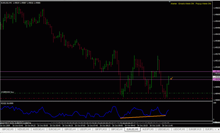Click the RSI(6) 56.8999 indicator label
The height and width of the screenshot is (133, 220).
pos(7,103)
